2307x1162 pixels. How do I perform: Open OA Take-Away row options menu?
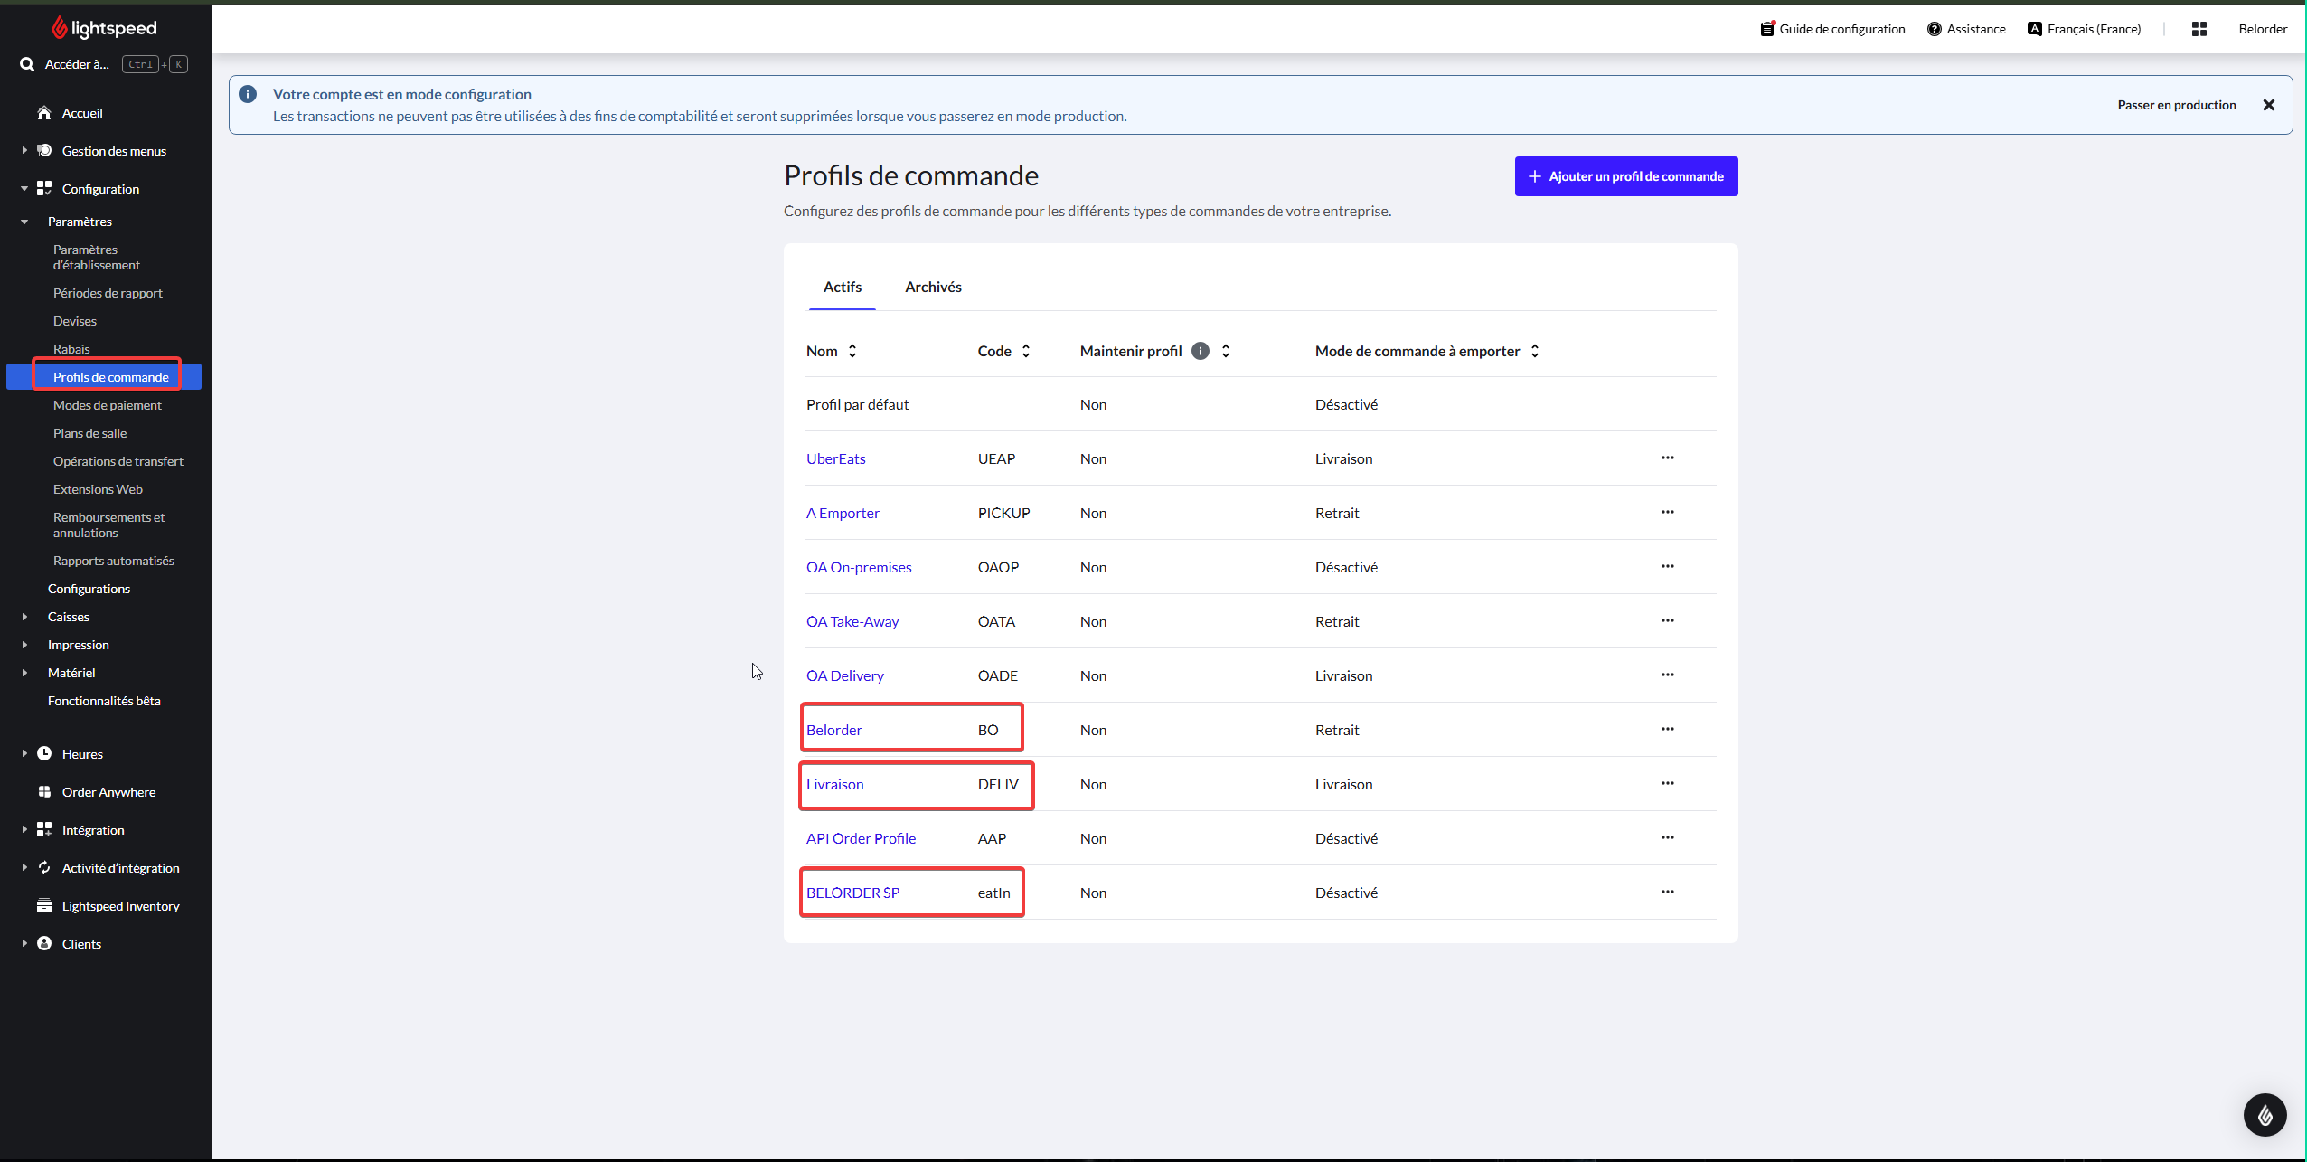[x=1668, y=620]
